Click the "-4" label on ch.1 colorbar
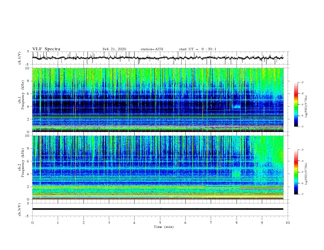Image resolution: width=324 pixels, height=250 pixels. click(x=302, y=94)
